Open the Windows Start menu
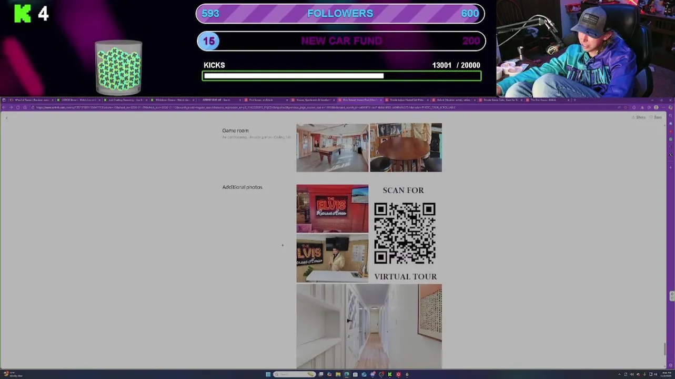Viewport: 675px width, 379px height. (268, 374)
